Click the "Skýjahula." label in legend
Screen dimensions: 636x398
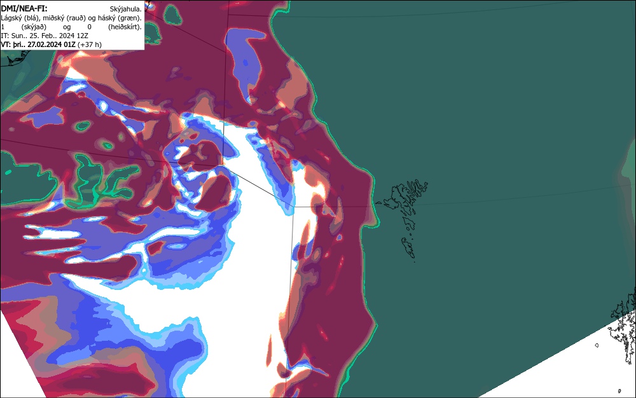pyautogui.click(x=125, y=9)
